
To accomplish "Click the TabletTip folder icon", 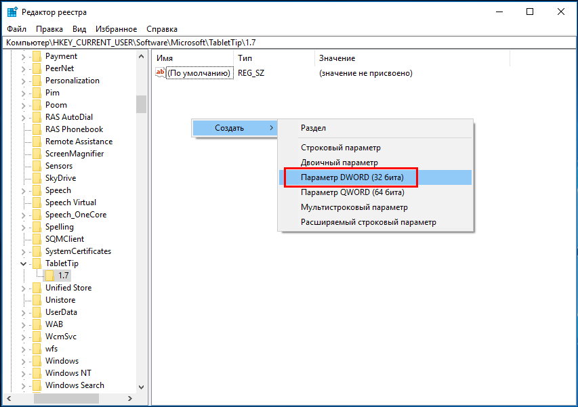I will (x=37, y=263).
